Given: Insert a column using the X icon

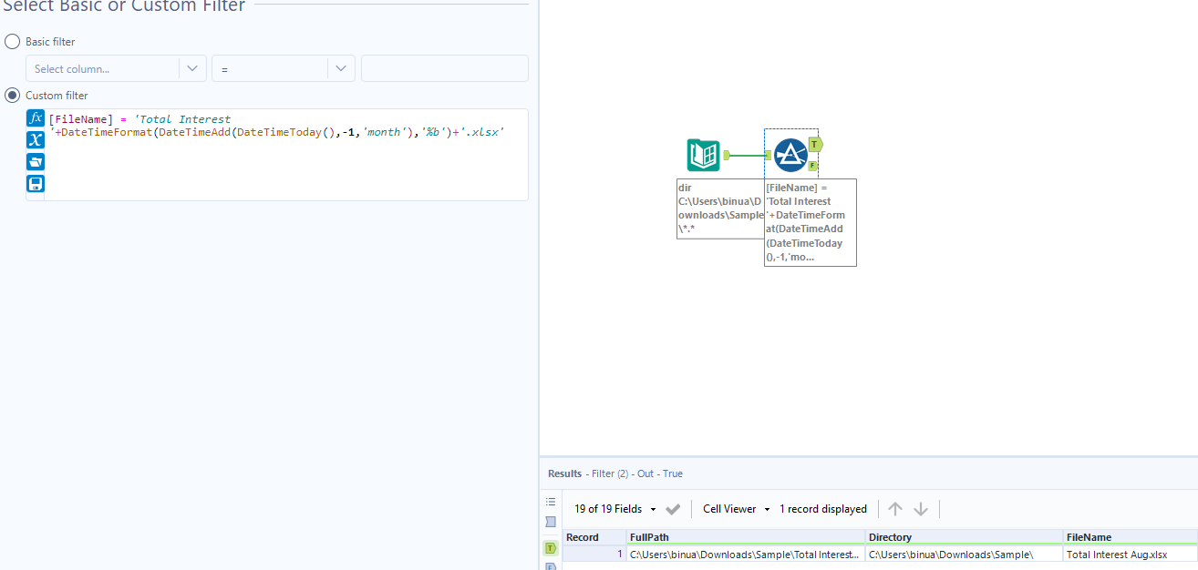Looking at the screenshot, I should click(35, 139).
